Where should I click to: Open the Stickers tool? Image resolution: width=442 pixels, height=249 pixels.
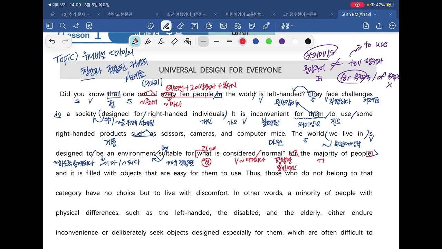[209, 26]
